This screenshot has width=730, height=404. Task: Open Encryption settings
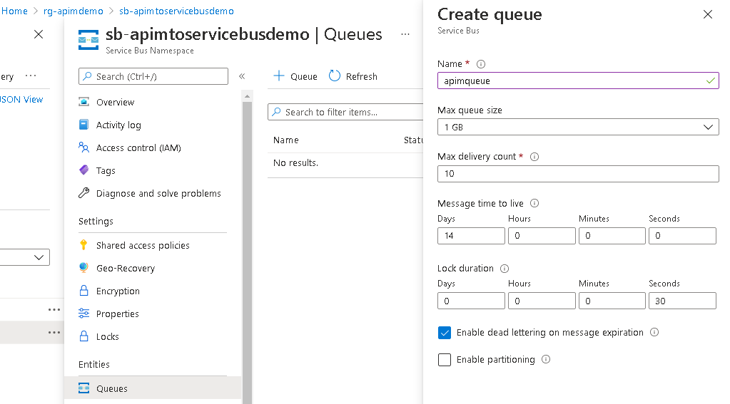tap(118, 291)
